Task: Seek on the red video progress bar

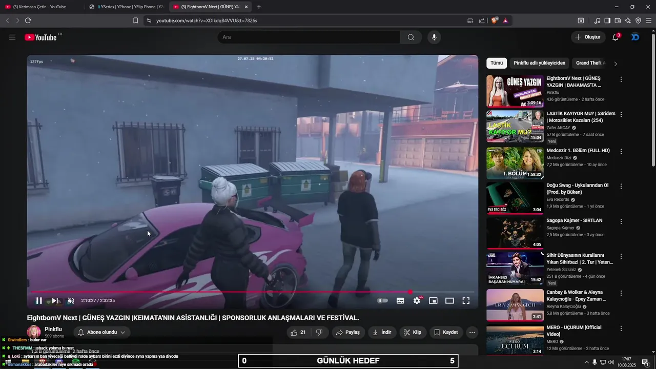Action: coord(252,292)
